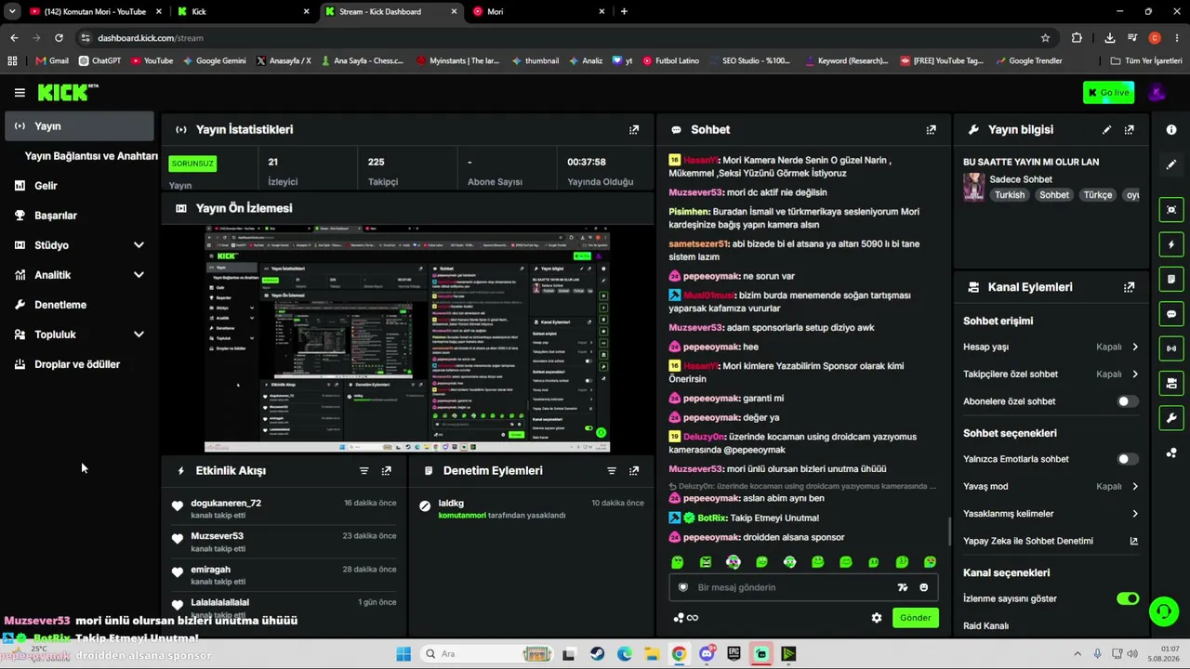Pop out the Etkinlik Akışı panel
Viewport: 1190px width, 669px height.
point(387,471)
